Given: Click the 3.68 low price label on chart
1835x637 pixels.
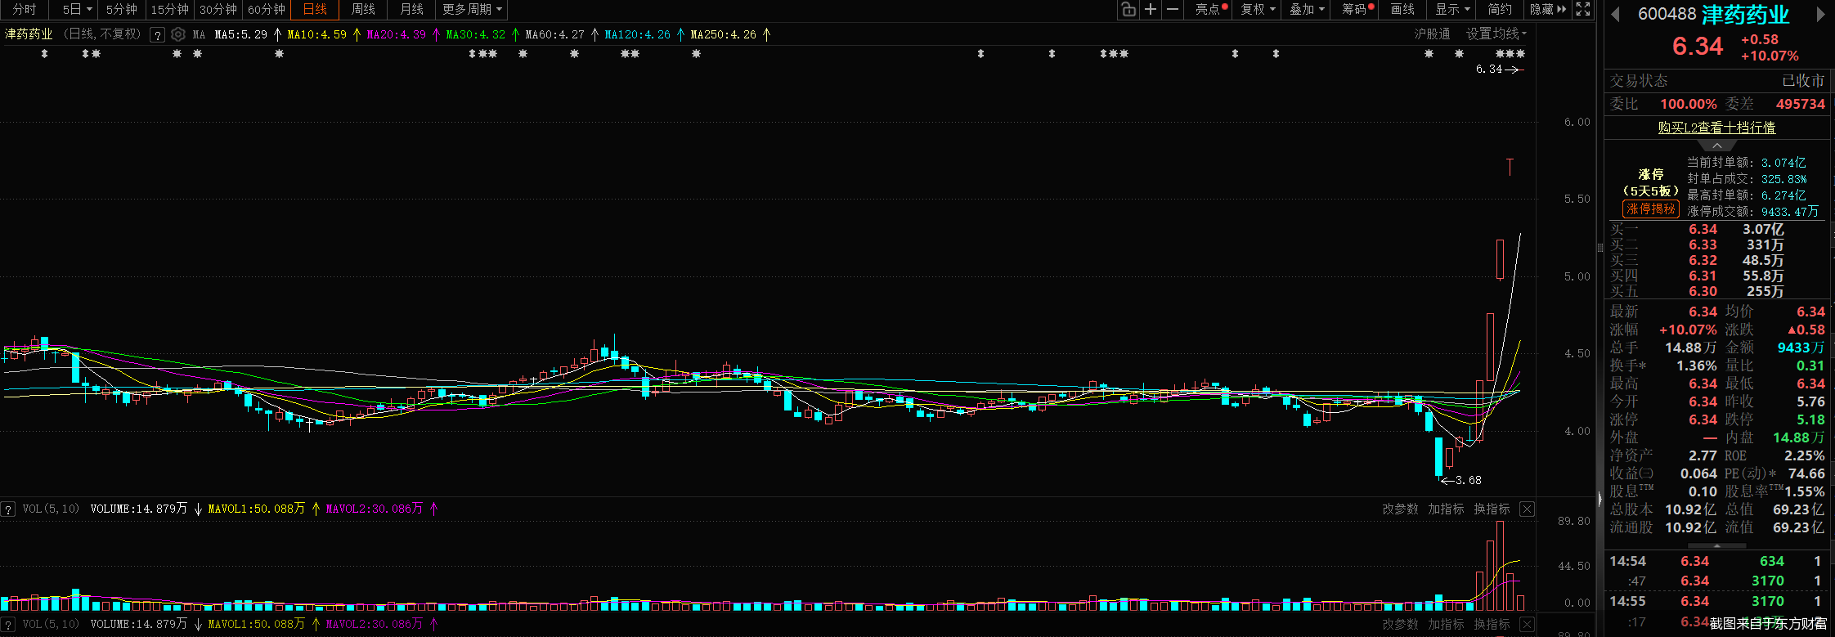Looking at the screenshot, I should coord(1468,480).
